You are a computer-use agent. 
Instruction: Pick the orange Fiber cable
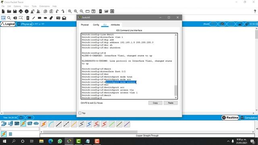74,124
